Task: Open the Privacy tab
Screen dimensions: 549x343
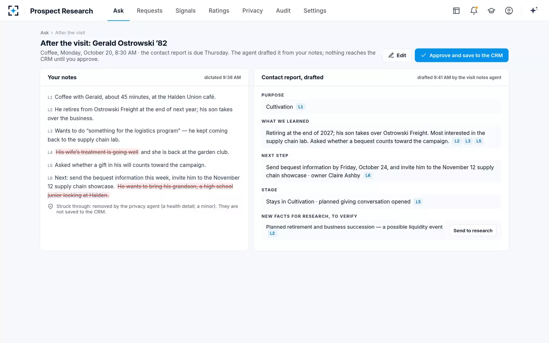Action: tap(252, 11)
